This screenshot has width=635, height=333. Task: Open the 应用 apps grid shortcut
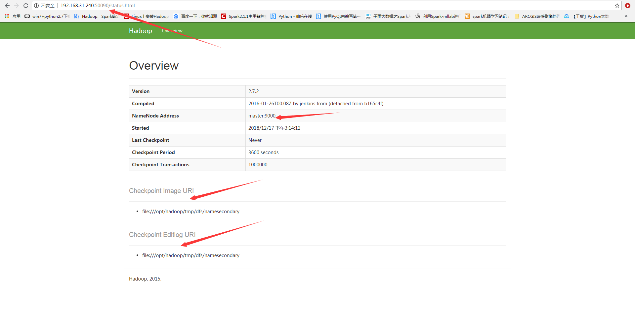pyautogui.click(x=13, y=16)
